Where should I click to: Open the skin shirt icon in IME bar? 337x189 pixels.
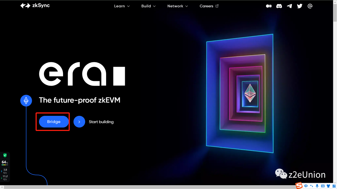coord(328,186)
